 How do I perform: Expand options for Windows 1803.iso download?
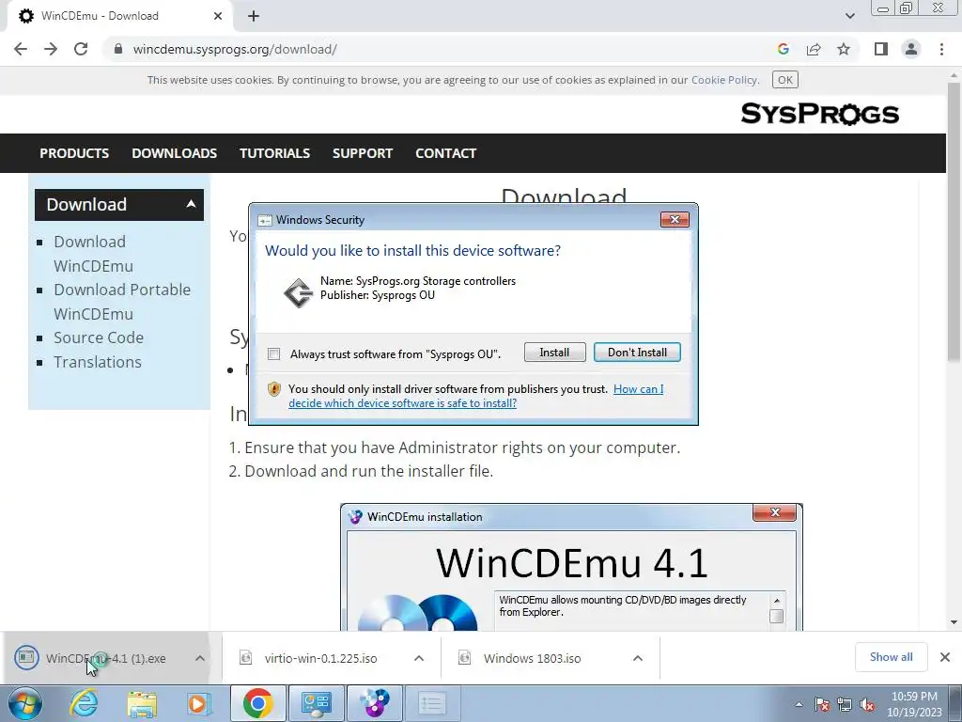[x=638, y=658]
